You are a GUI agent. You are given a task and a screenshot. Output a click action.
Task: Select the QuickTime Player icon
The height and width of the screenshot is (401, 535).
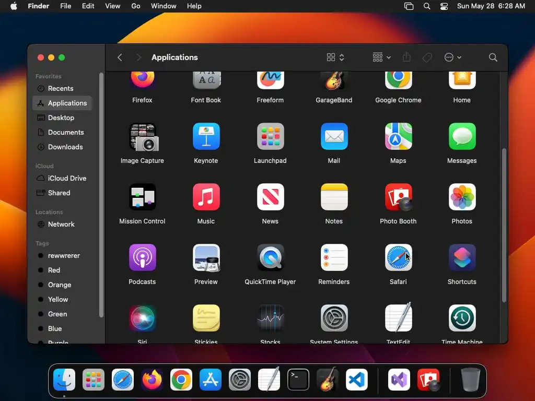point(270,257)
